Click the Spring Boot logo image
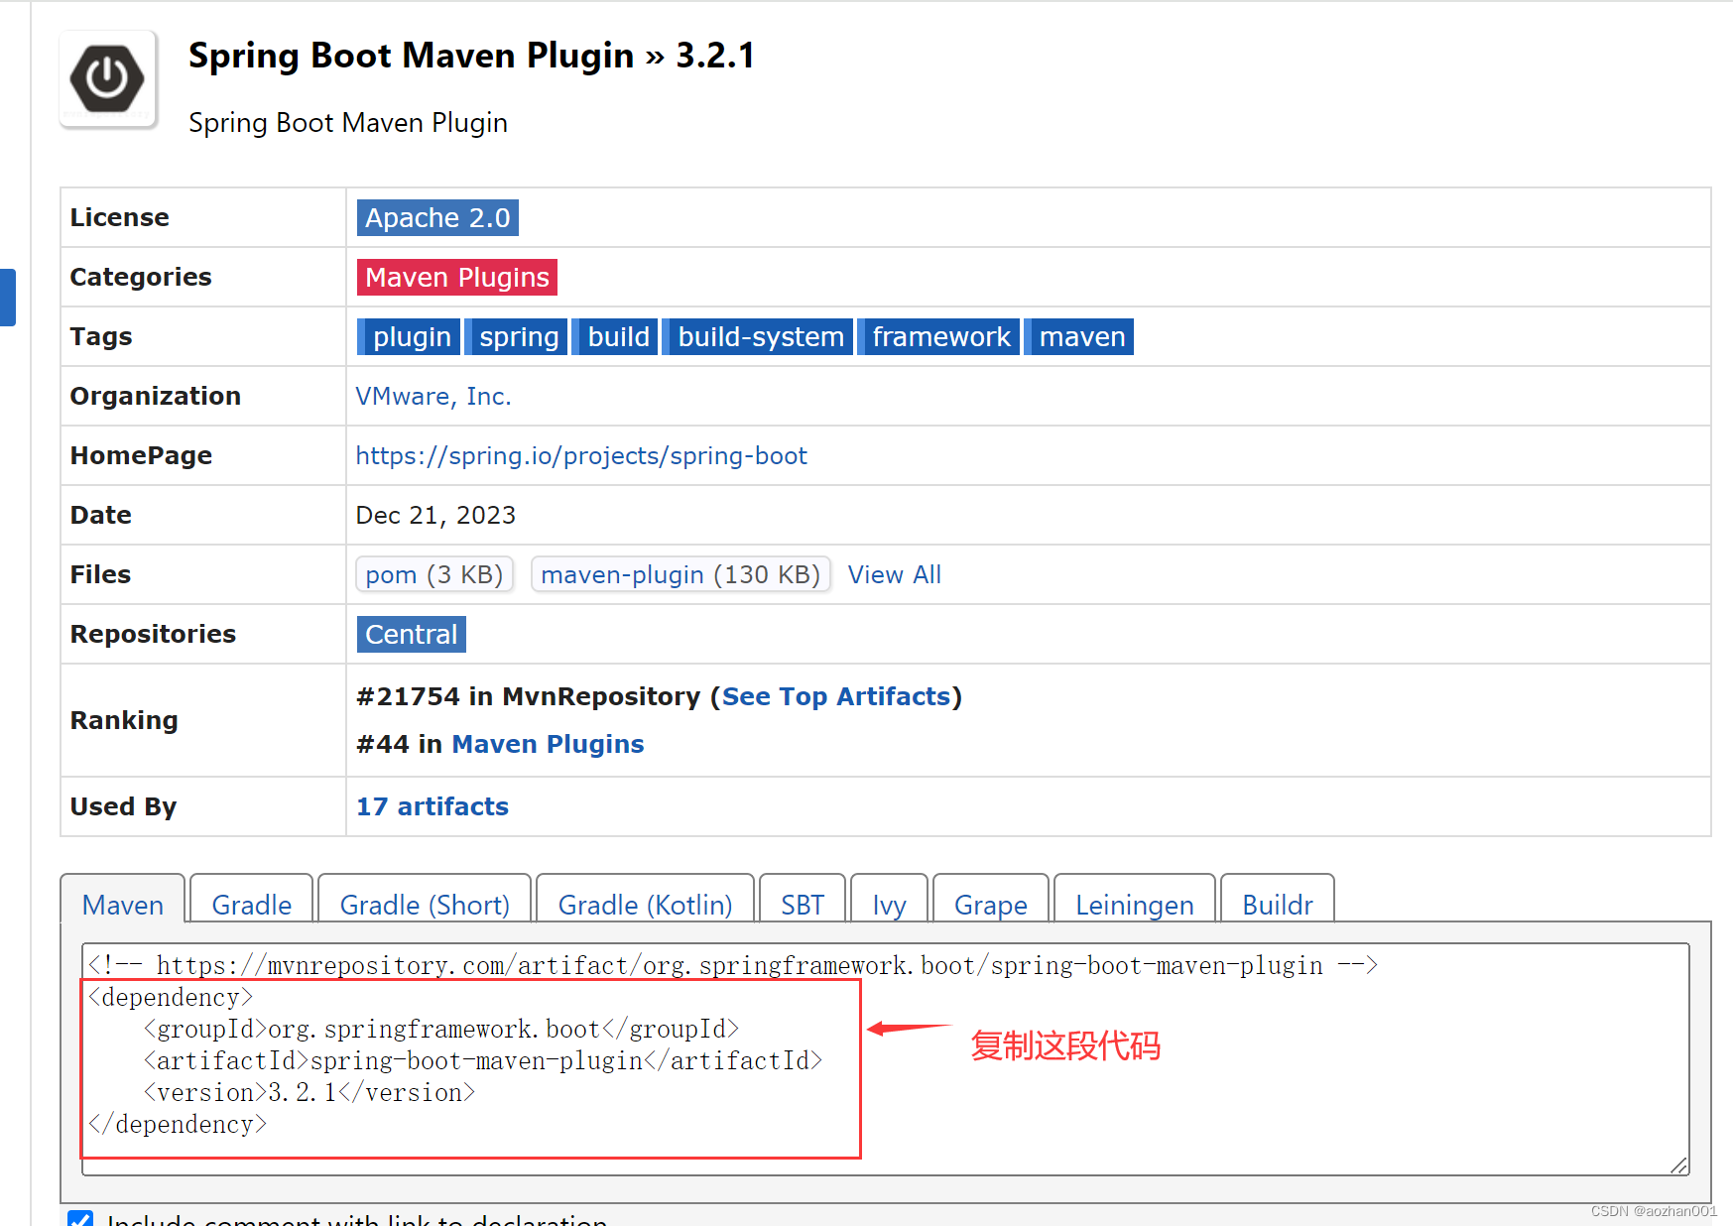This screenshot has width=1733, height=1226. click(107, 77)
